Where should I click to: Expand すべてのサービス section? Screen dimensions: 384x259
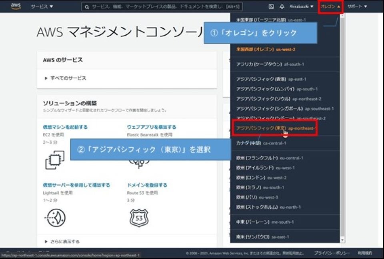(x=65, y=78)
